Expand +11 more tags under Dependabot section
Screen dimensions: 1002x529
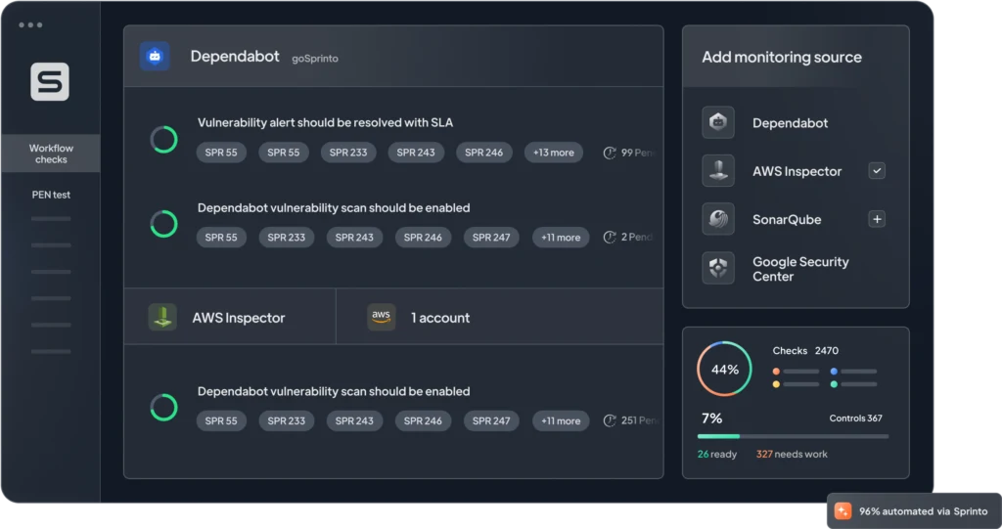pos(560,238)
